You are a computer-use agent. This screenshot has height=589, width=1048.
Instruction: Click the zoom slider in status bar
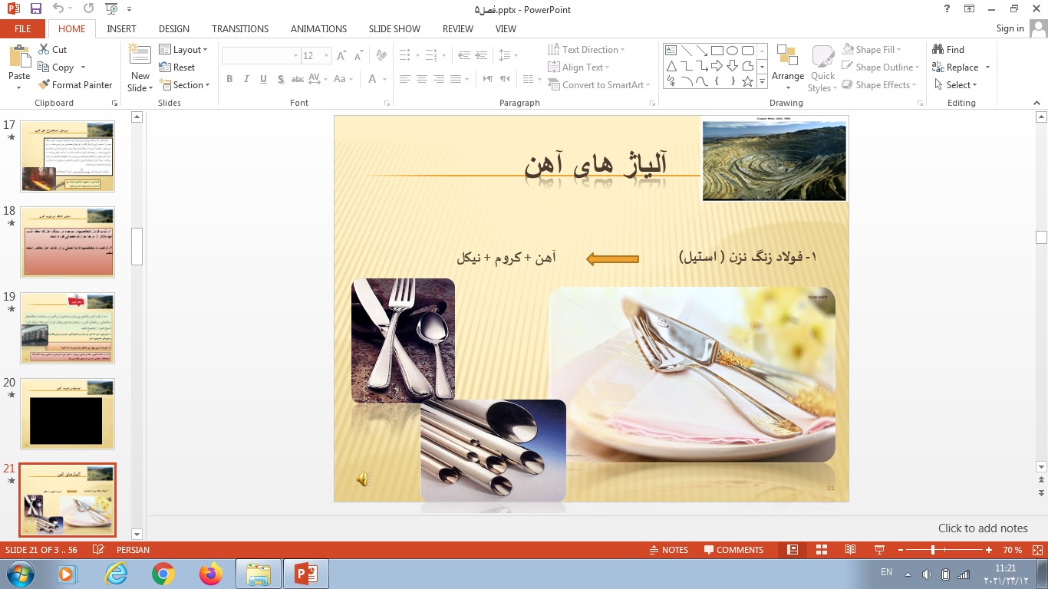coord(933,550)
